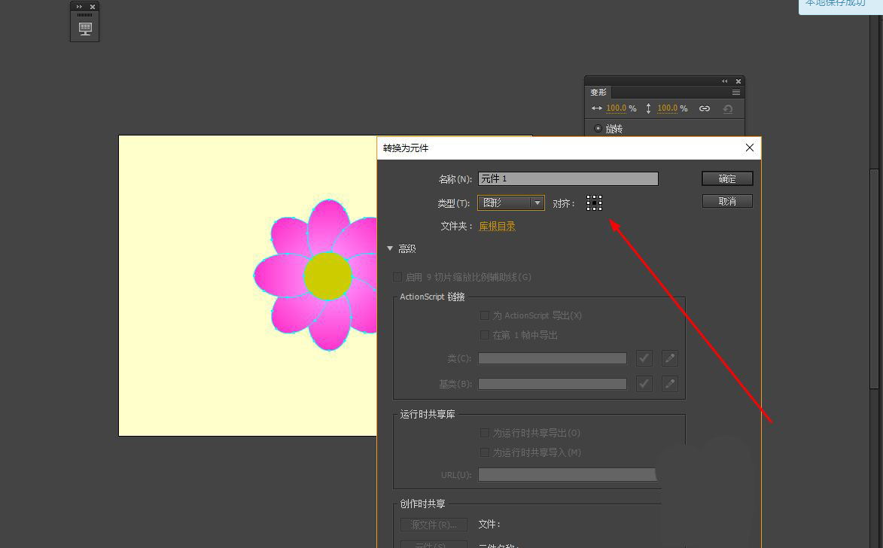
Task: Click the vertical scale arrow icon
Action: click(x=649, y=108)
